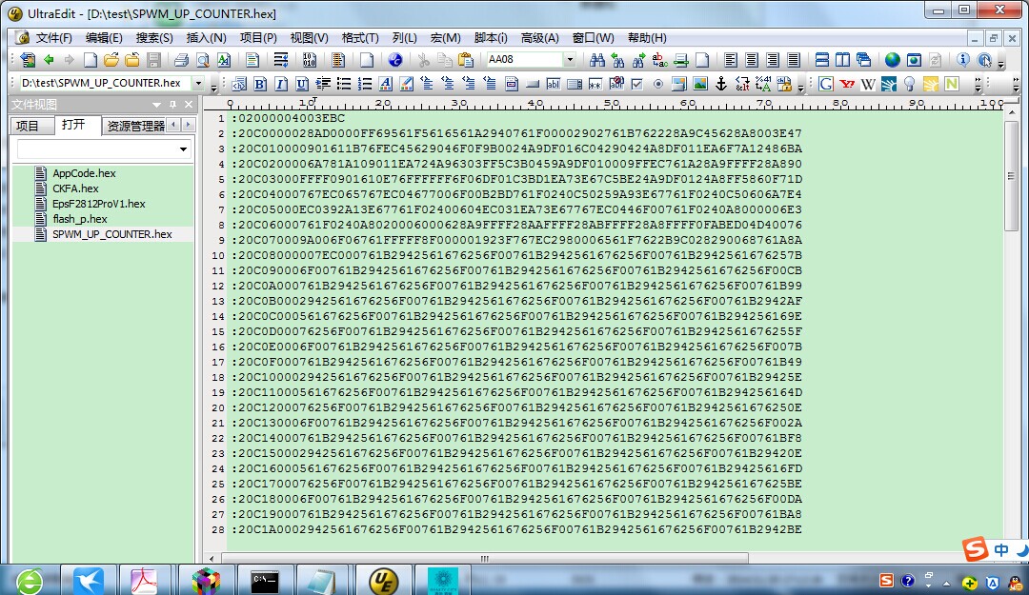Select SPWM_UP_COUNTER.hex in file list

[x=112, y=234]
